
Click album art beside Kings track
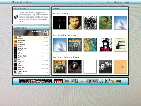(15, 37)
